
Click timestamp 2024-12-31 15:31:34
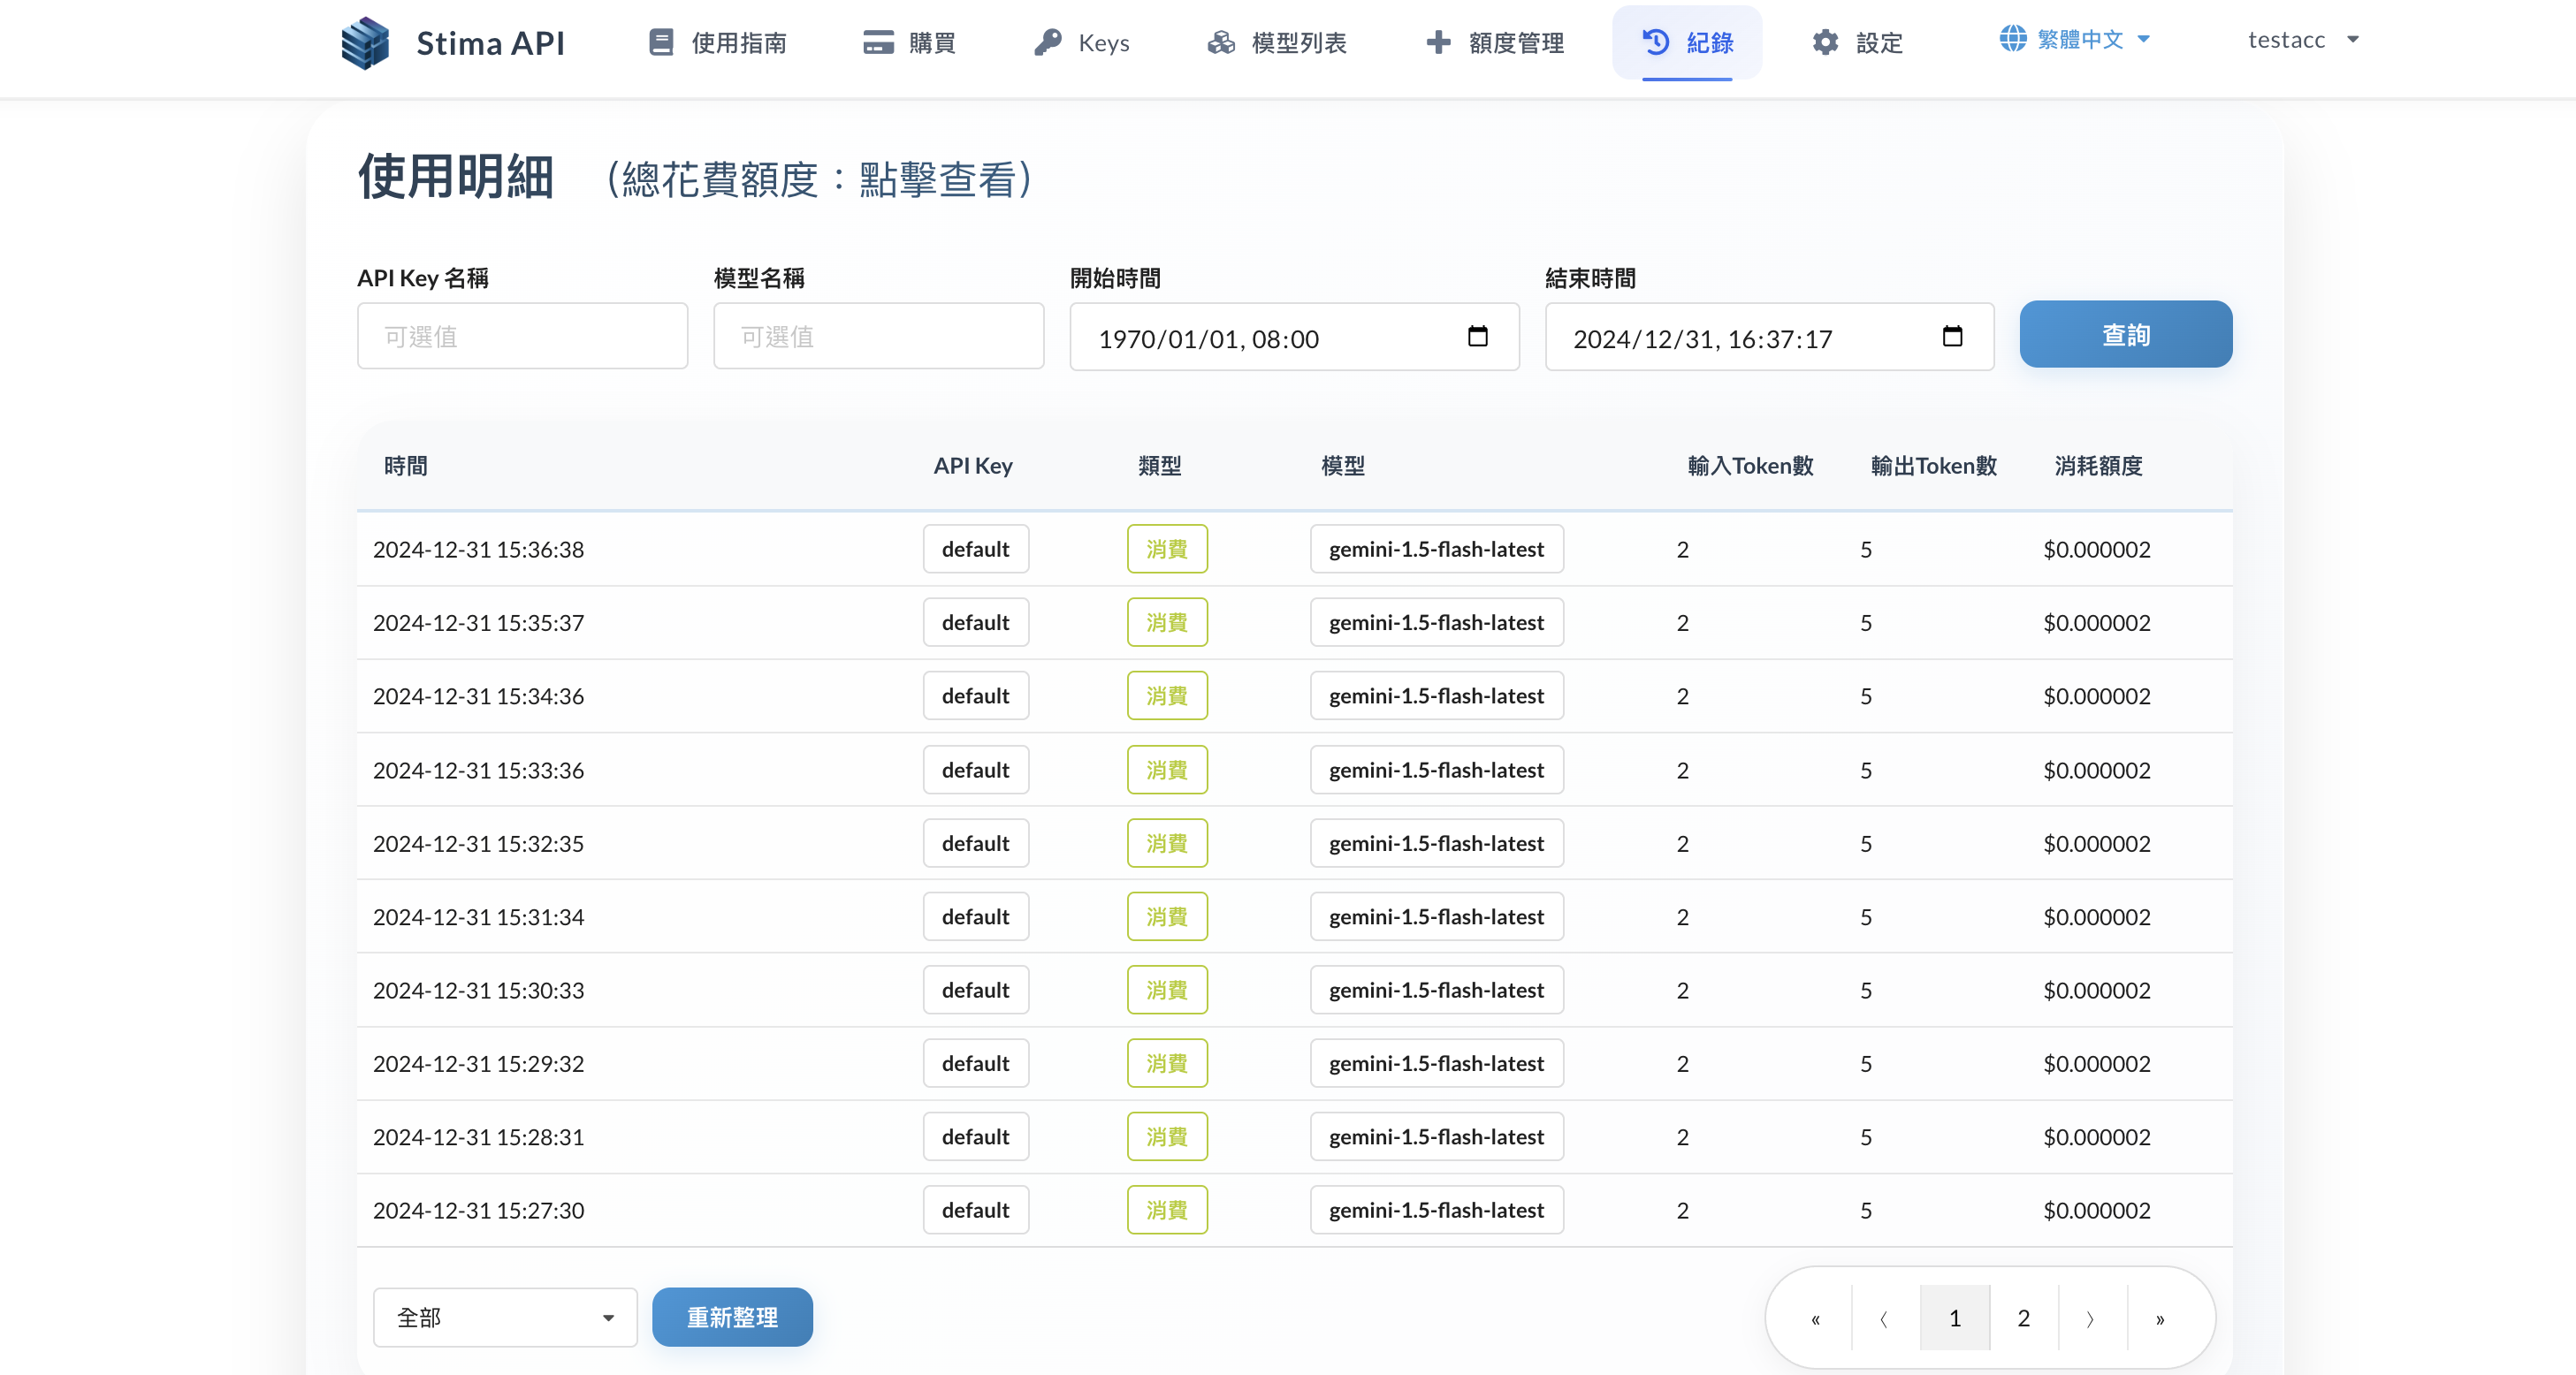(478, 917)
